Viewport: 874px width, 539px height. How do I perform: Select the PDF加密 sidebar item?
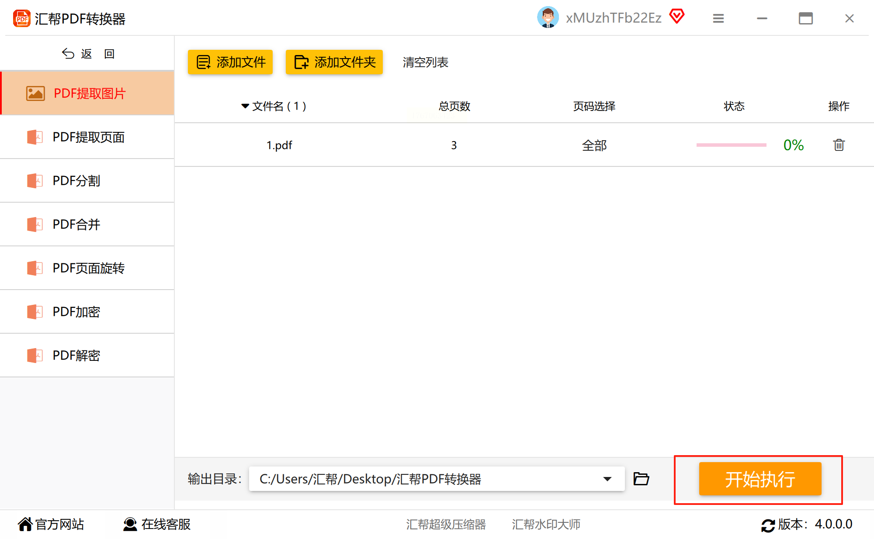pos(76,312)
